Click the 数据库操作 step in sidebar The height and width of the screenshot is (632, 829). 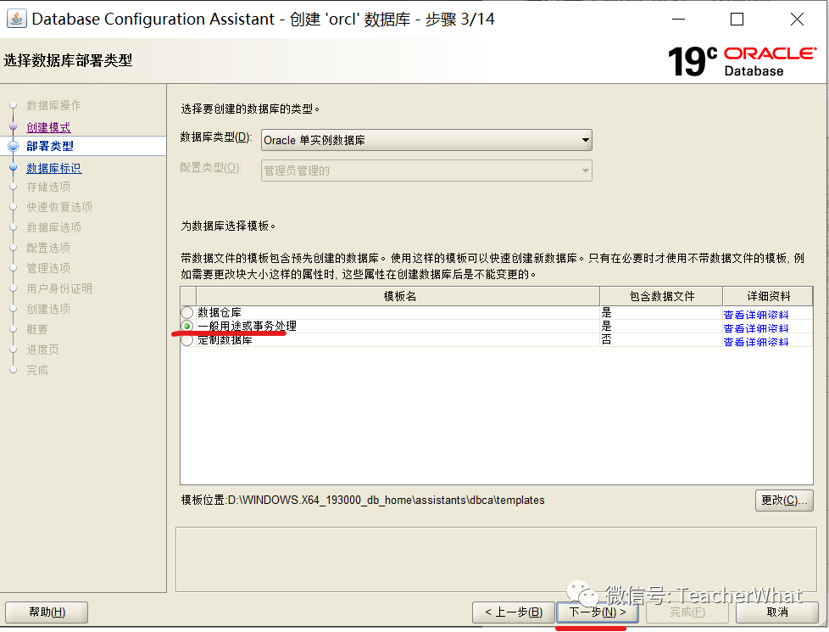point(53,105)
